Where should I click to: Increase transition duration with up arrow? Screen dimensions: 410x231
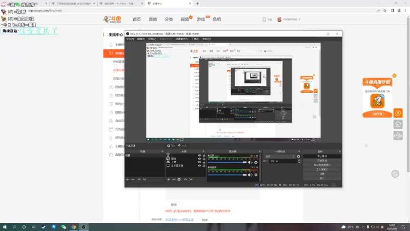pos(299,160)
